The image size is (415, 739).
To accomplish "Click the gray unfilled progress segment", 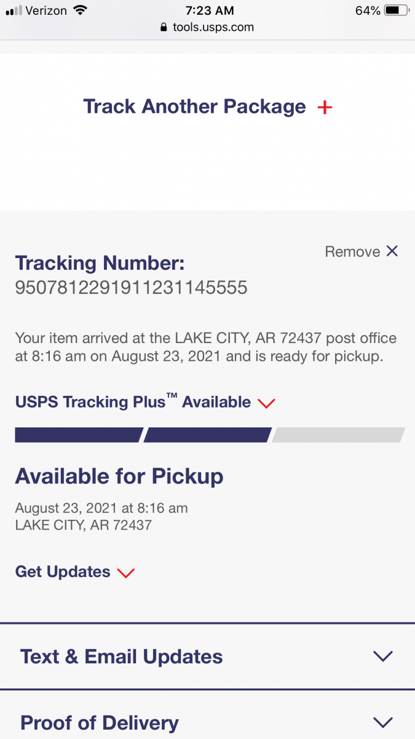I will point(338,435).
